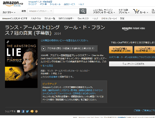Open The Armstrong Lie poster thumbnail
The image size is (155, 118).
point(21,64)
